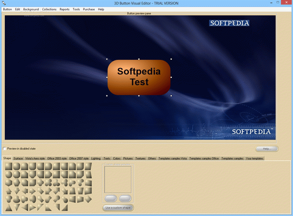This screenshot has height=216, width=293.
Task: Click left blank button under custom shape preview
Action: pos(111,198)
